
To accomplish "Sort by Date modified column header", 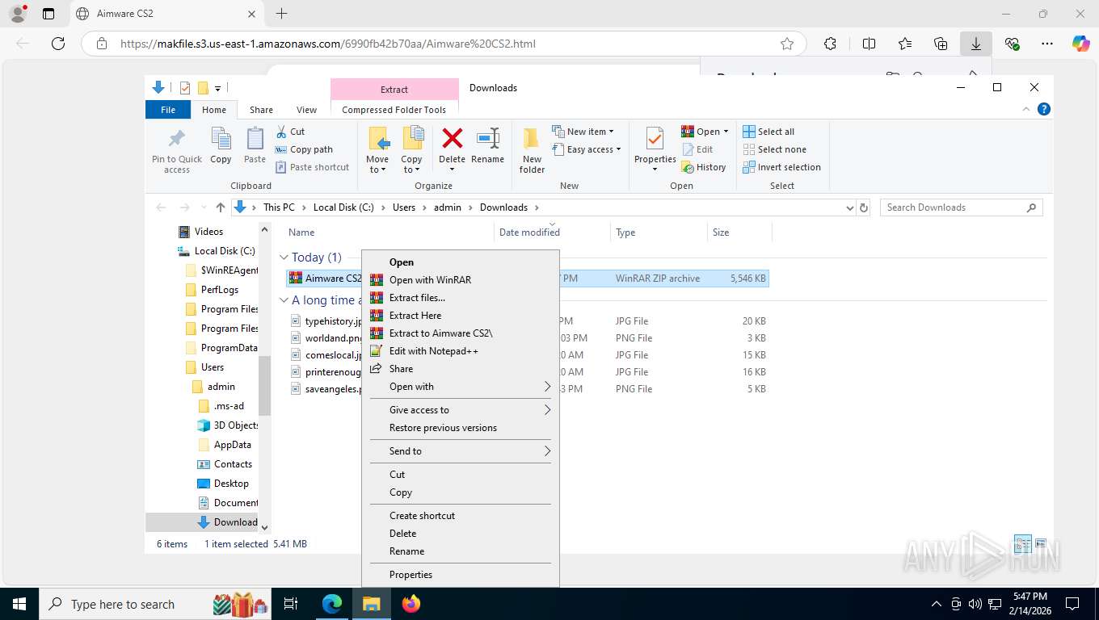I will [552, 232].
